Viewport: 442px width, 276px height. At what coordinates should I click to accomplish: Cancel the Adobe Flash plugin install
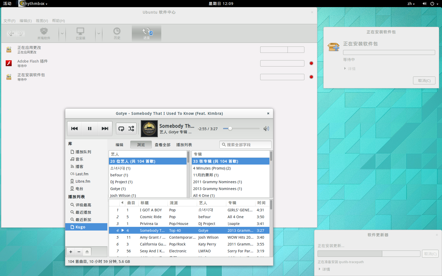click(x=311, y=63)
